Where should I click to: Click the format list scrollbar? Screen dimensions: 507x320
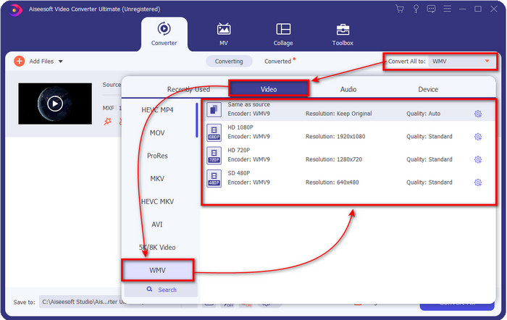point(196,120)
